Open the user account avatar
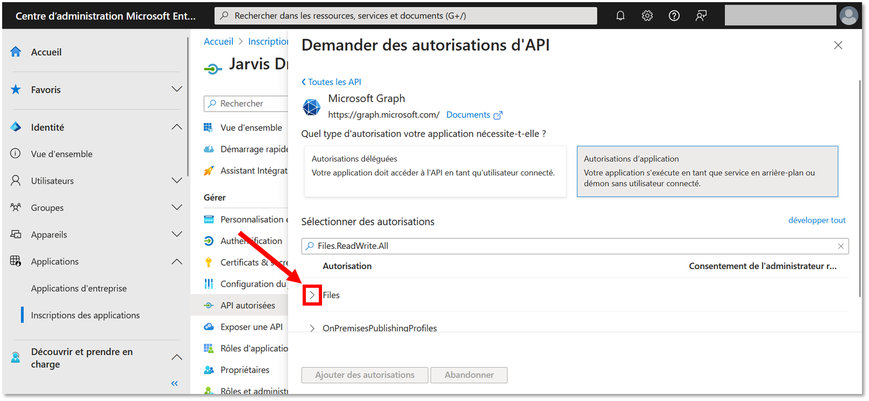869x401 pixels. [849, 16]
